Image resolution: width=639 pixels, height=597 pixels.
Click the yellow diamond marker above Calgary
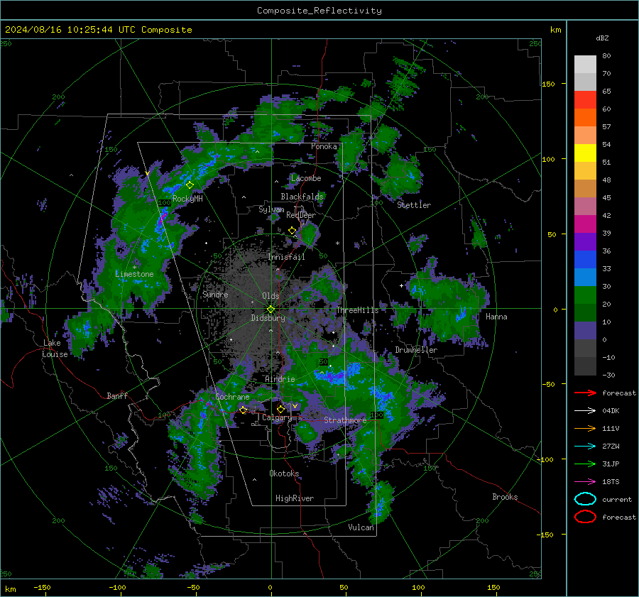coord(280,409)
